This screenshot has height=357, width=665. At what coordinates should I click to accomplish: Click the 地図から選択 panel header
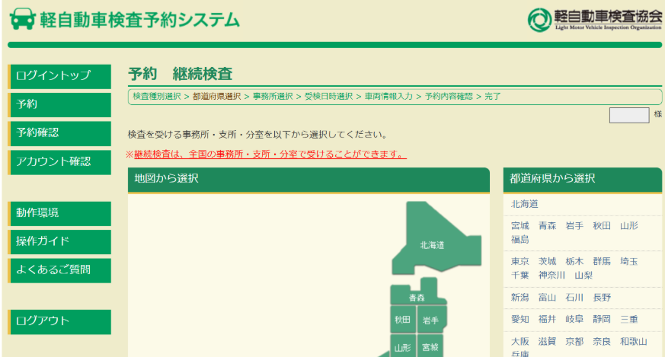click(x=309, y=180)
